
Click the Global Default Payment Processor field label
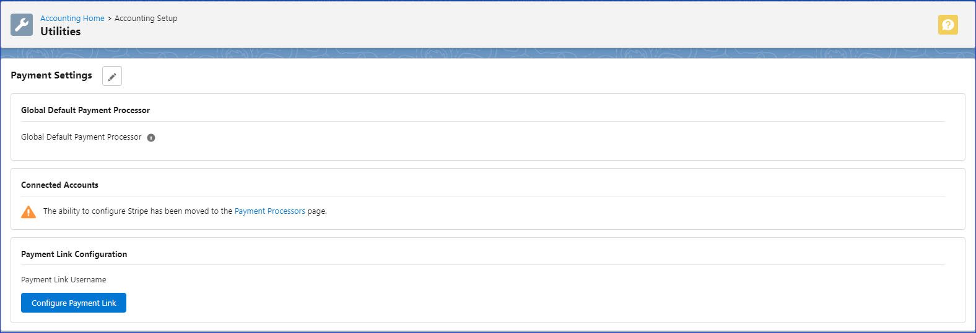tap(81, 137)
